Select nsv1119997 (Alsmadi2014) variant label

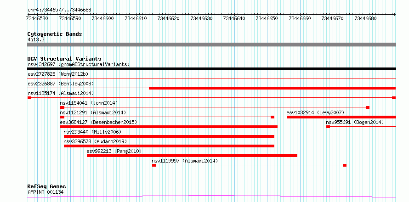pyautogui.click(x=185, y=161)
